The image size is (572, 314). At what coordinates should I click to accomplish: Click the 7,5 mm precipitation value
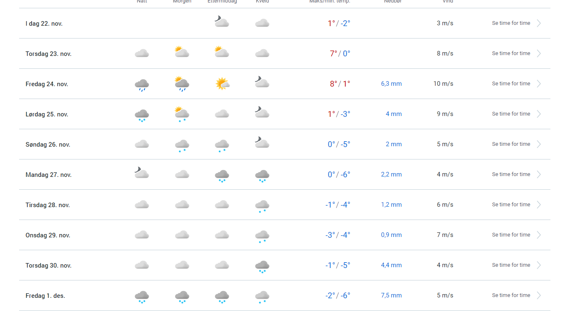[391, 295]
